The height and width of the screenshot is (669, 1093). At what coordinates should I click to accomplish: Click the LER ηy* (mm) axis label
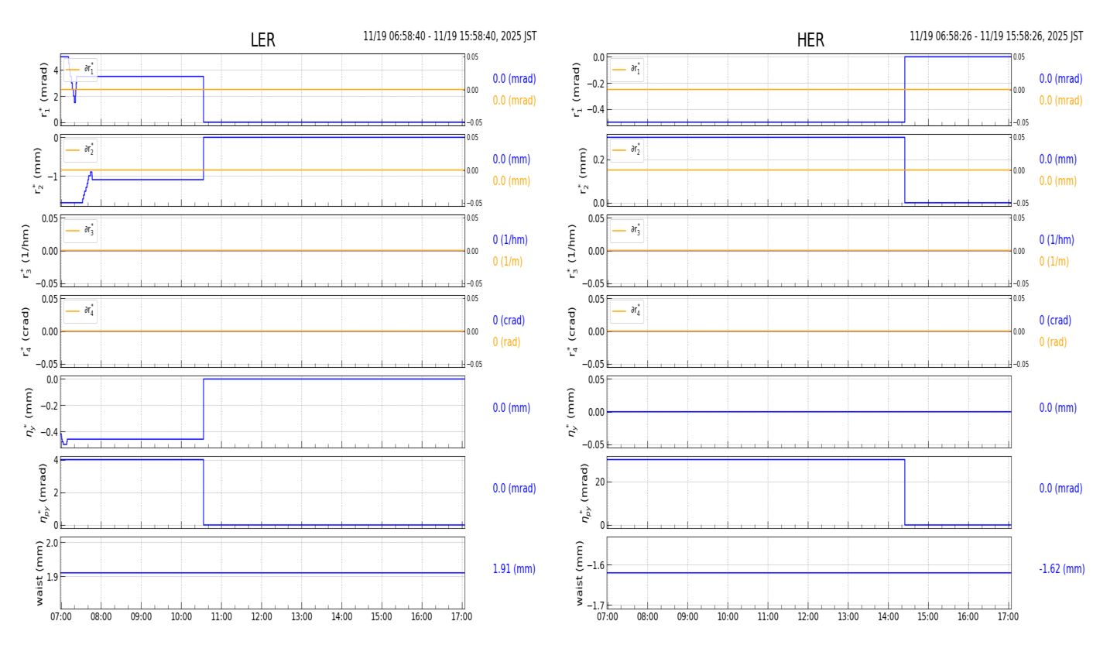coord(29,412)
